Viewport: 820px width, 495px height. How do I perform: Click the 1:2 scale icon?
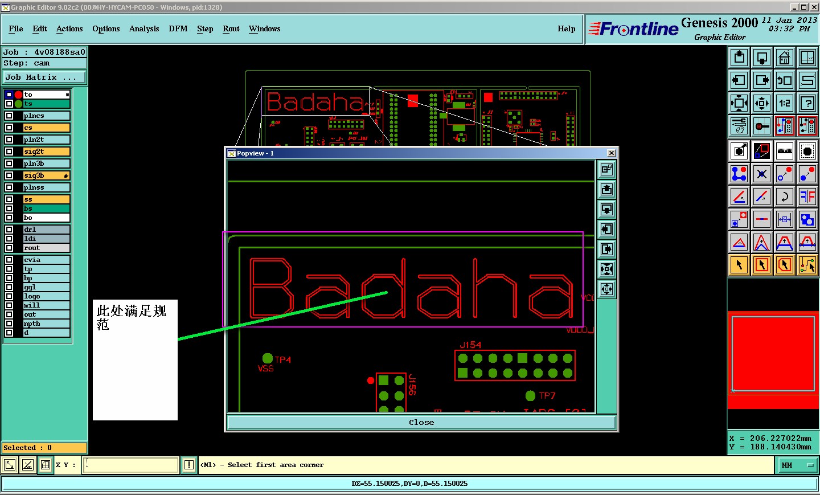[x=785, y=103]
